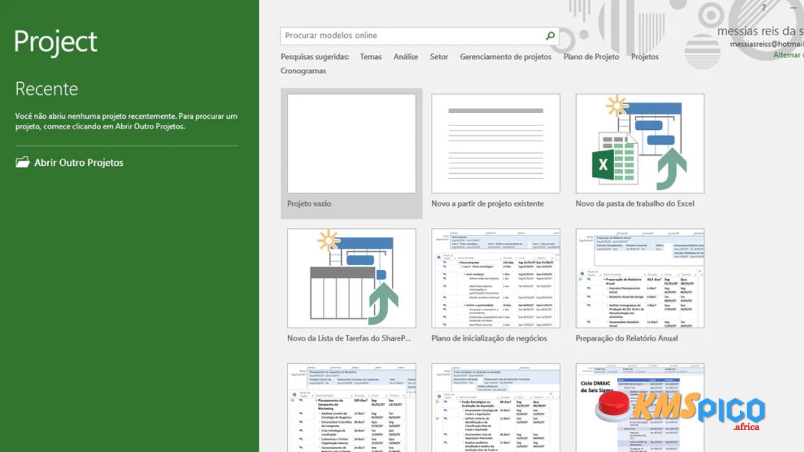This screenshot has width=804, height=452.
Task: Open Preparação do Relatório Anual template
Action: pos(640,278)
